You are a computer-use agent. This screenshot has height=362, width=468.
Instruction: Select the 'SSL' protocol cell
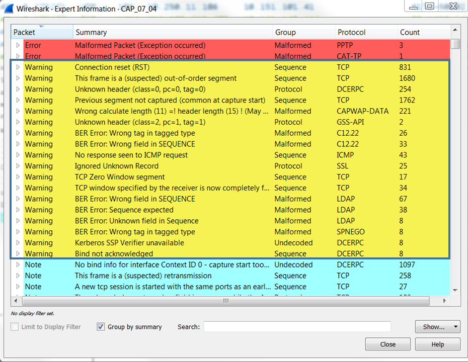click(x=343, y=166)
